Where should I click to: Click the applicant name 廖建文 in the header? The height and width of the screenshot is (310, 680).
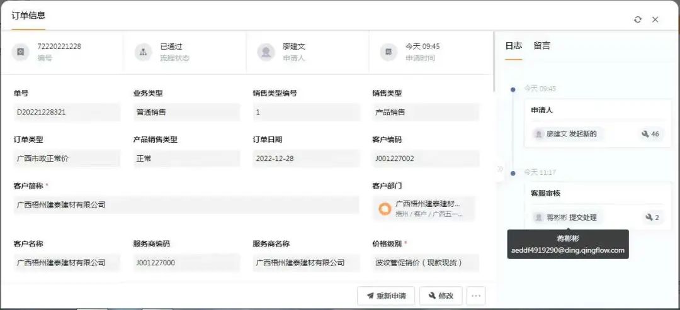pos(294,47)
